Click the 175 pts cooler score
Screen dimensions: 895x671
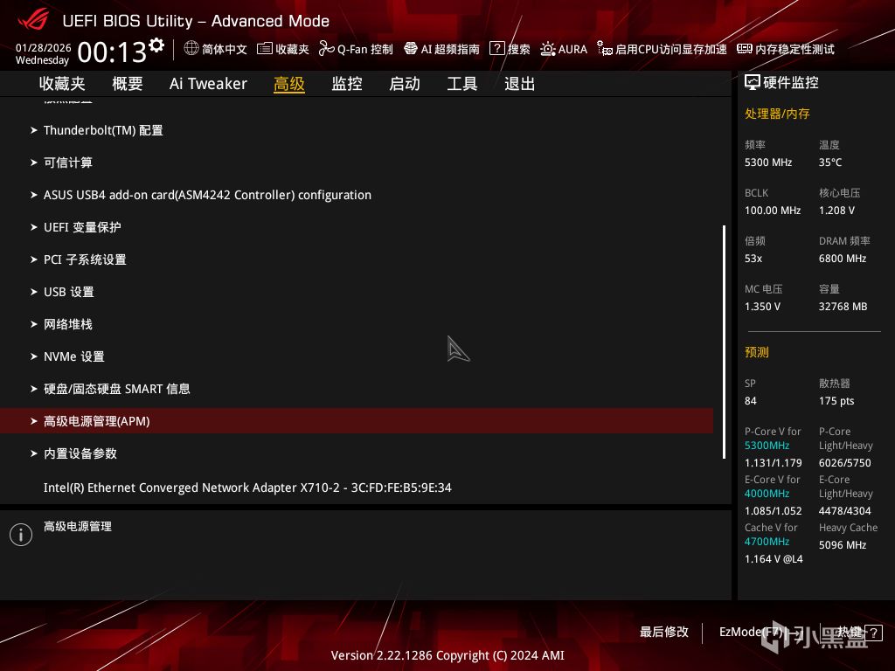pos(836,400)
